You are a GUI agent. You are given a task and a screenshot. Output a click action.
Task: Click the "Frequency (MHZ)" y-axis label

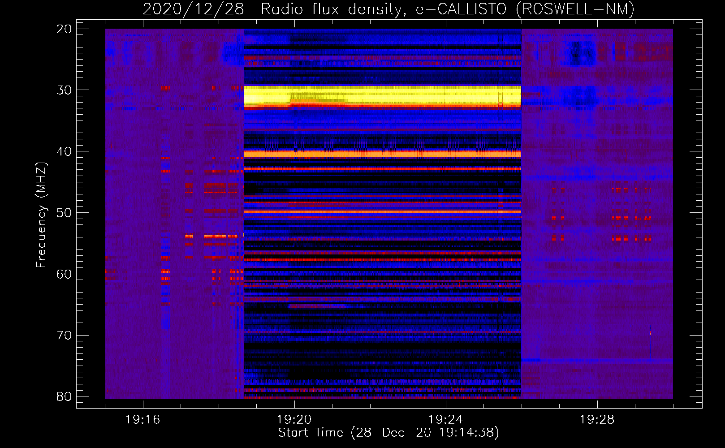click(x=41, y=215)
